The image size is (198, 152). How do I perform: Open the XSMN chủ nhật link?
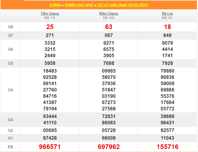click(79, 5)
